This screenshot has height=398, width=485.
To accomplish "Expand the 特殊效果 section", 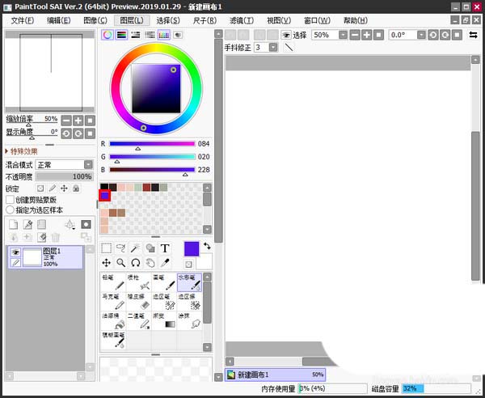I will coord(21,151).
